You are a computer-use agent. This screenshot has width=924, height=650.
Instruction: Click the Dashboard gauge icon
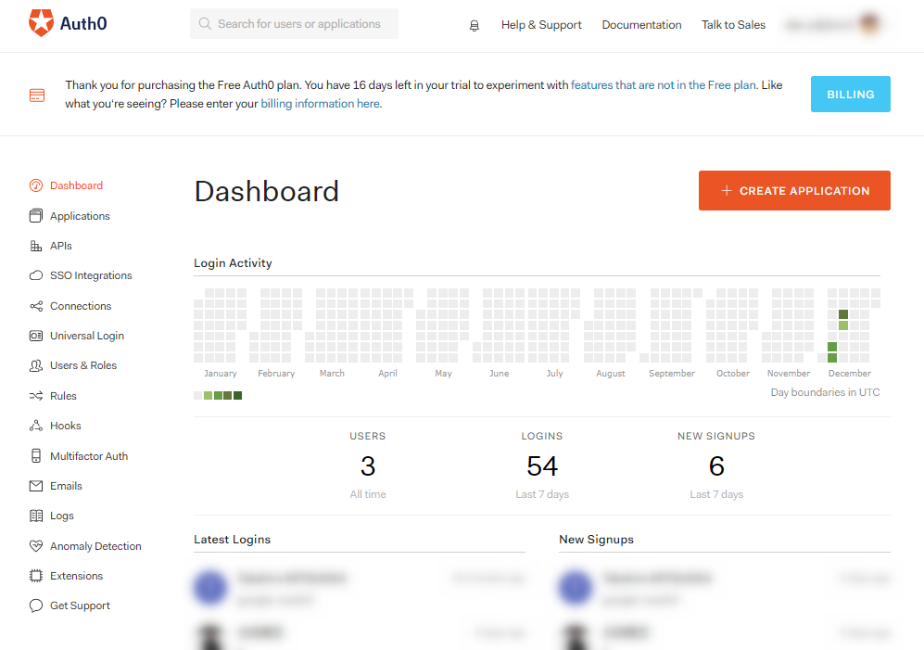pyautogui.click(x=36, y=185)
